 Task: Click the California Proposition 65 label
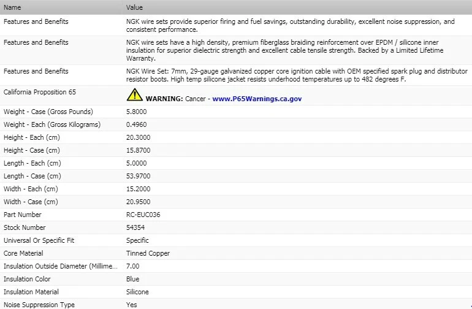40,92
